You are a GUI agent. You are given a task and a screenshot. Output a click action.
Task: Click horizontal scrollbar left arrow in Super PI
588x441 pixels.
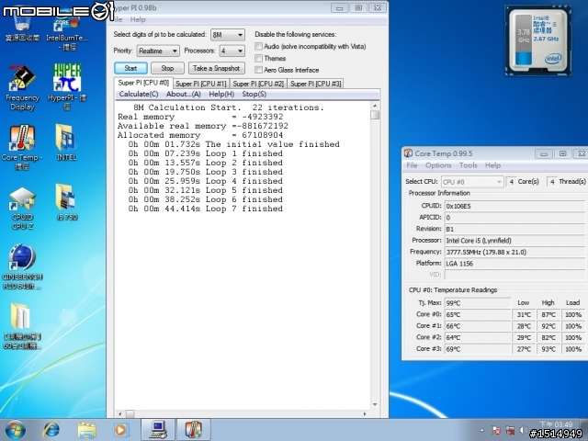[120, 413]
